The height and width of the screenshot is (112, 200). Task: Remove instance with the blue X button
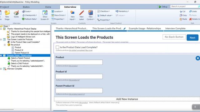(x=198, y=58)
